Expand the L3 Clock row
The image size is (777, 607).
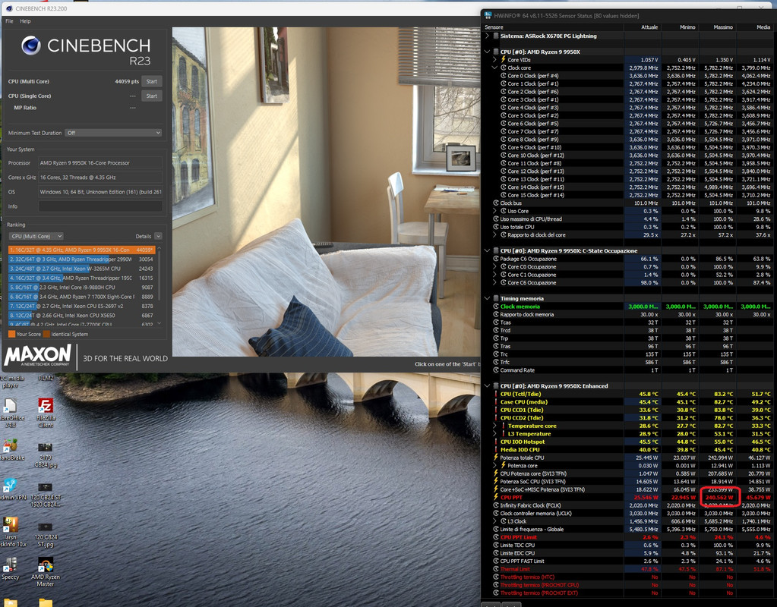(x=494, y=521)
